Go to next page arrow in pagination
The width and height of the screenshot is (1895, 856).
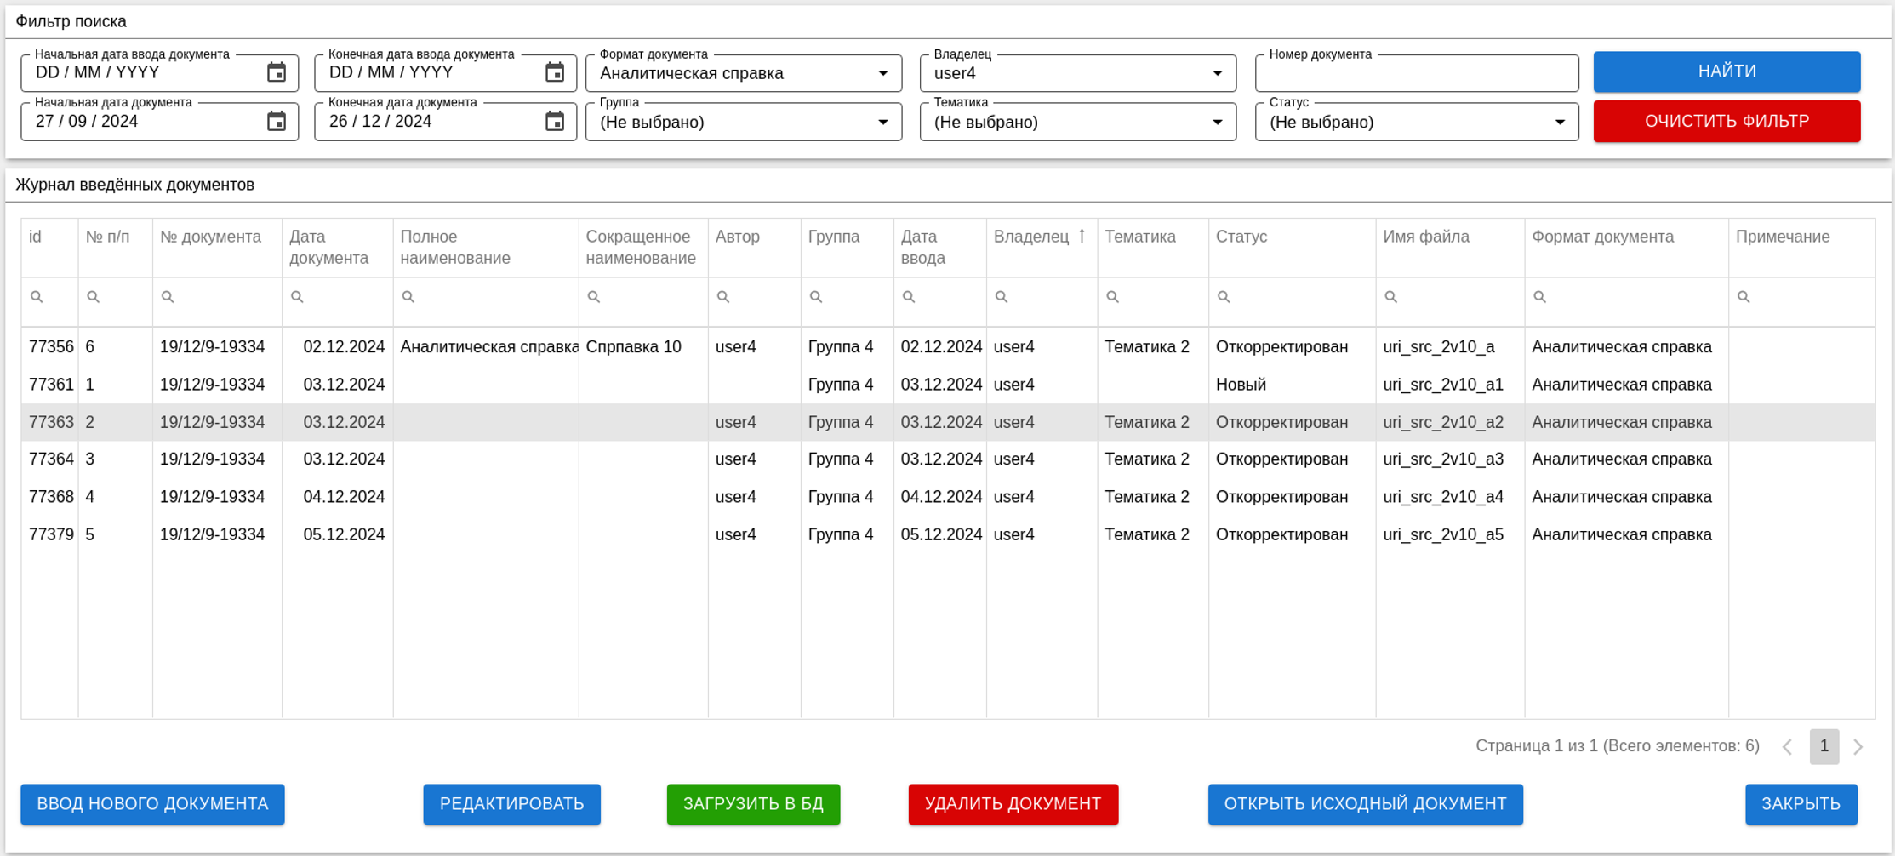click(x=1858, y=747)
